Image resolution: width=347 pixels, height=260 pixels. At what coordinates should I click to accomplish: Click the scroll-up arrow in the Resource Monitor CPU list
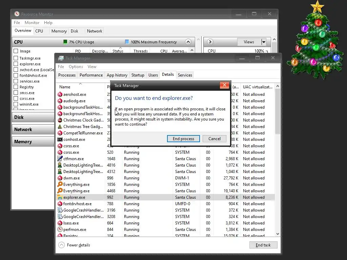coord(192,50)
